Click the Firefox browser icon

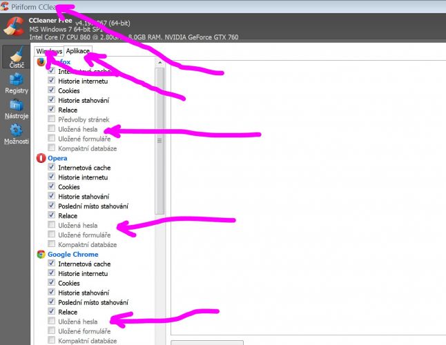(41, 61)
